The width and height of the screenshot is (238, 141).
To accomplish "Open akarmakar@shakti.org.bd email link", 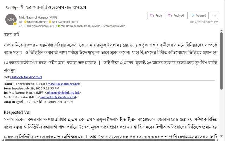I will [58, 97].
